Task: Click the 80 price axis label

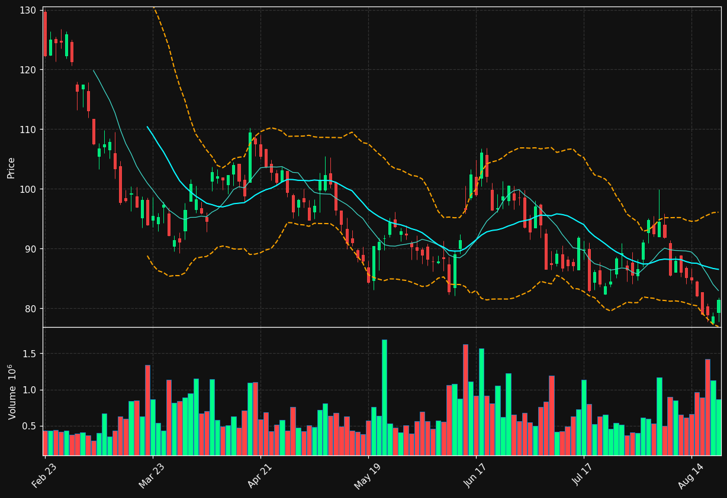Action: tap(31, 309)
